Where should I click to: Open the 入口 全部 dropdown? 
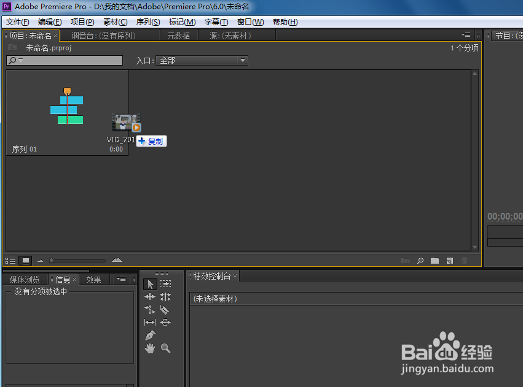pyautogui.click(x=202, y=60)
